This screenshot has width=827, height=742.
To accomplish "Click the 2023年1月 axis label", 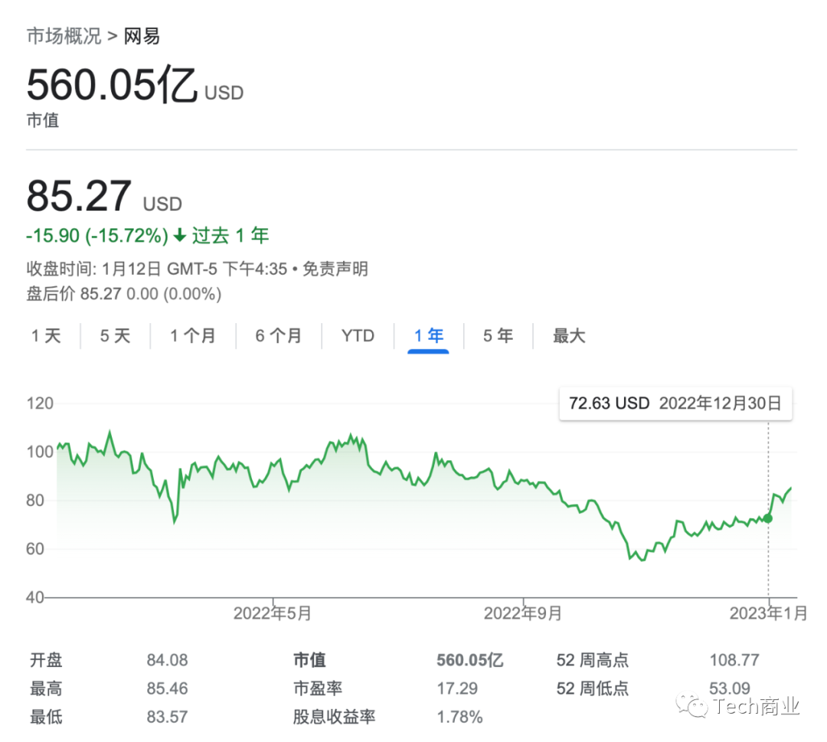I will point(768,613).
